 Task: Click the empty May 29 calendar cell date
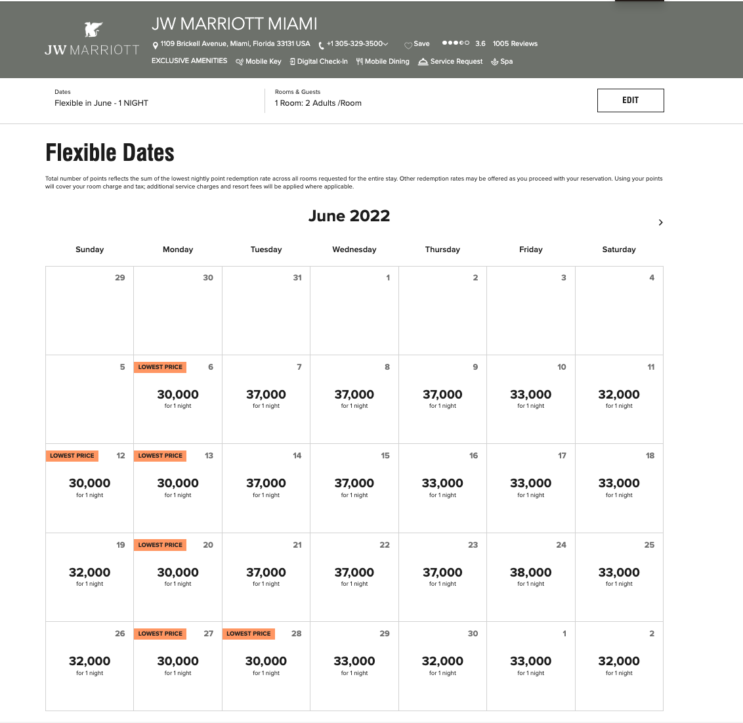120,278
